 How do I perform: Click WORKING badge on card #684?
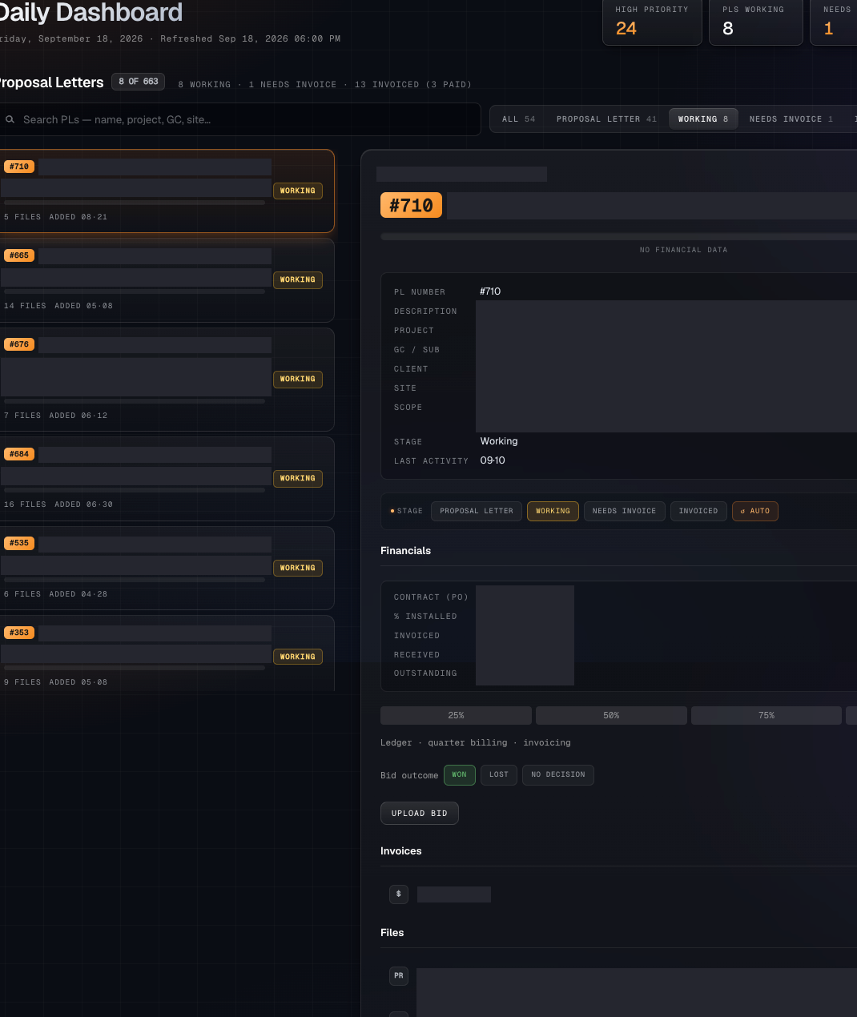[x=298, y=478]
